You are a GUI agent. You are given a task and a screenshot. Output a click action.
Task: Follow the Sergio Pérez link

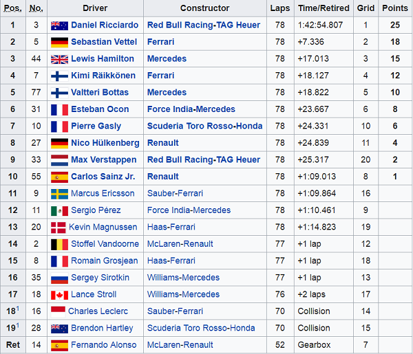tap(96, 210)
